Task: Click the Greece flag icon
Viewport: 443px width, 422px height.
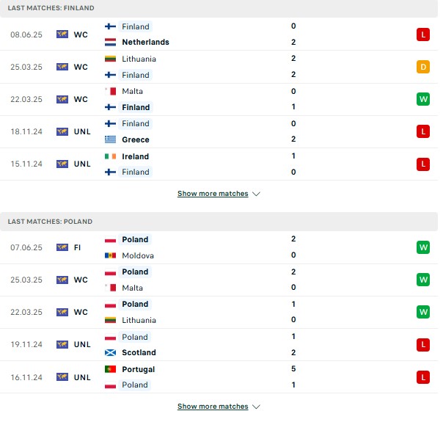Action: click(x=110, y=139)
